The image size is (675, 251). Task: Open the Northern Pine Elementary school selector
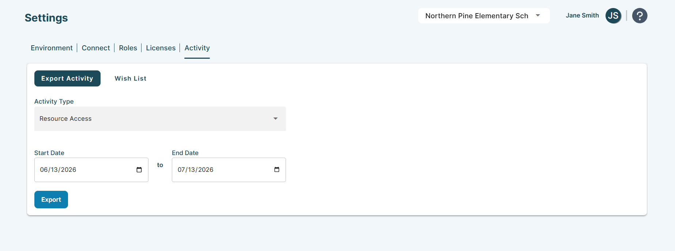pyautogui.click(x=484, y=16)
